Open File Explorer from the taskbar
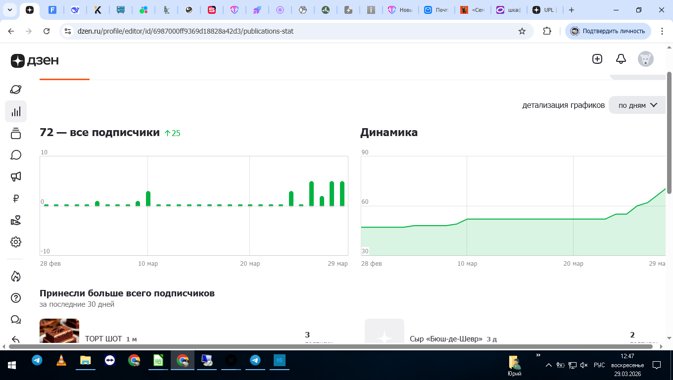 pyautogui.click(x=85, y=361)
